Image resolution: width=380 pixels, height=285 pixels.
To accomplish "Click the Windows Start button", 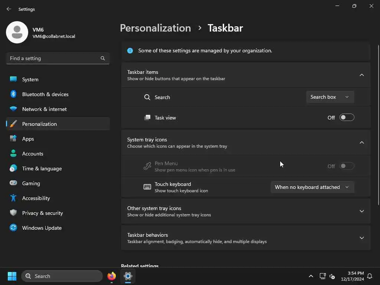I will tap(12, 276).
